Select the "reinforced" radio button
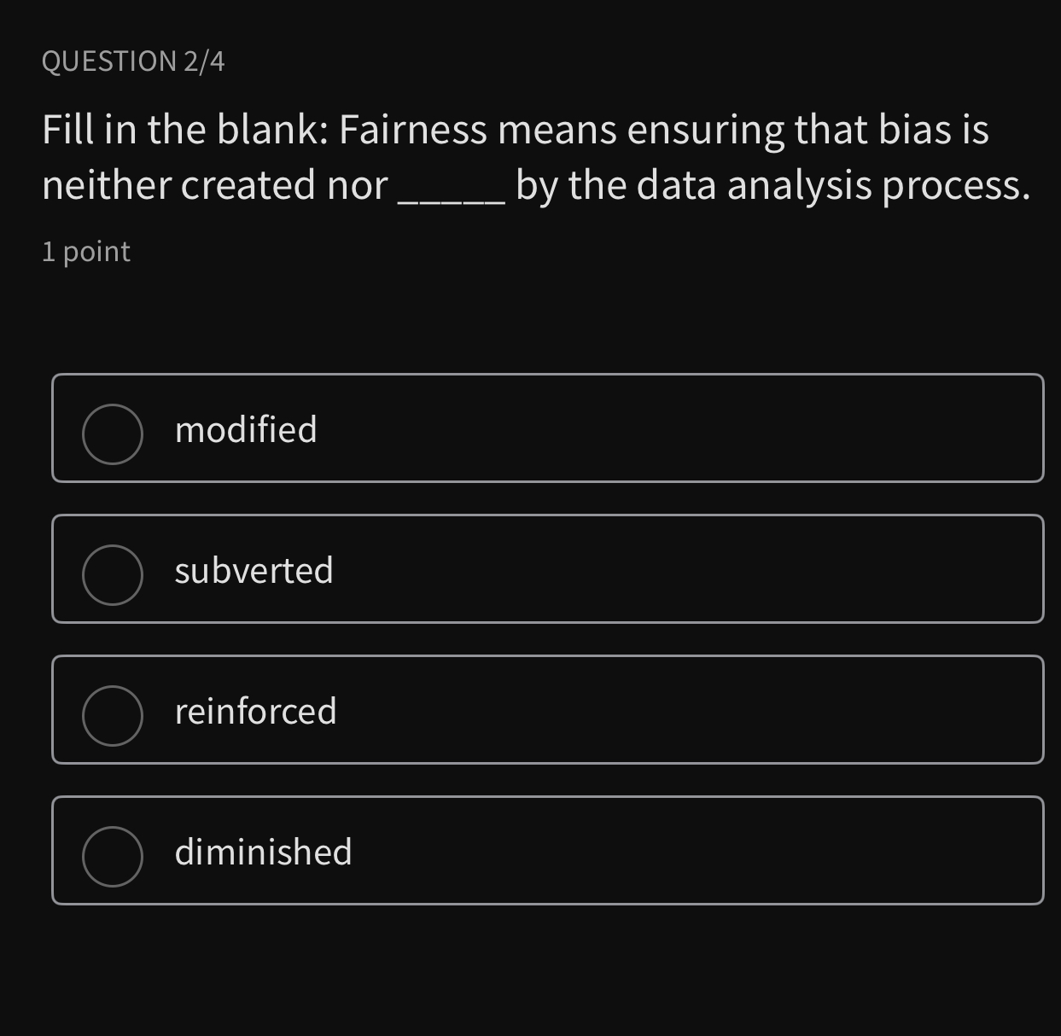1061x1036 pixels. 112,715
